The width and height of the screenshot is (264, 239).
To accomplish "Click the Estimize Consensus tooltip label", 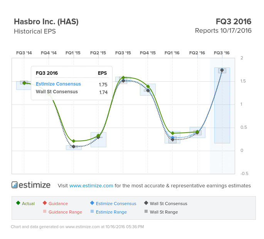I will coord(58,84).
